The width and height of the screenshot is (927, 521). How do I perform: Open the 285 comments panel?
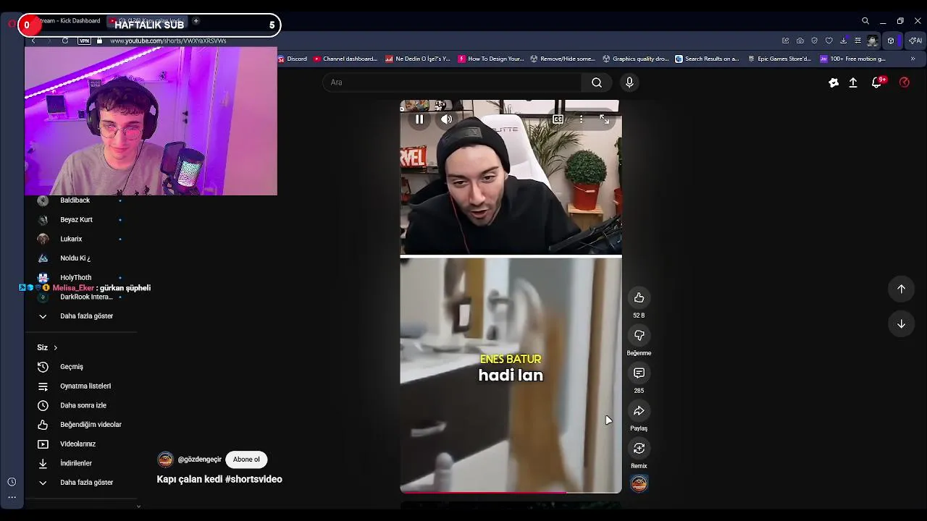(x=639, y=373)
